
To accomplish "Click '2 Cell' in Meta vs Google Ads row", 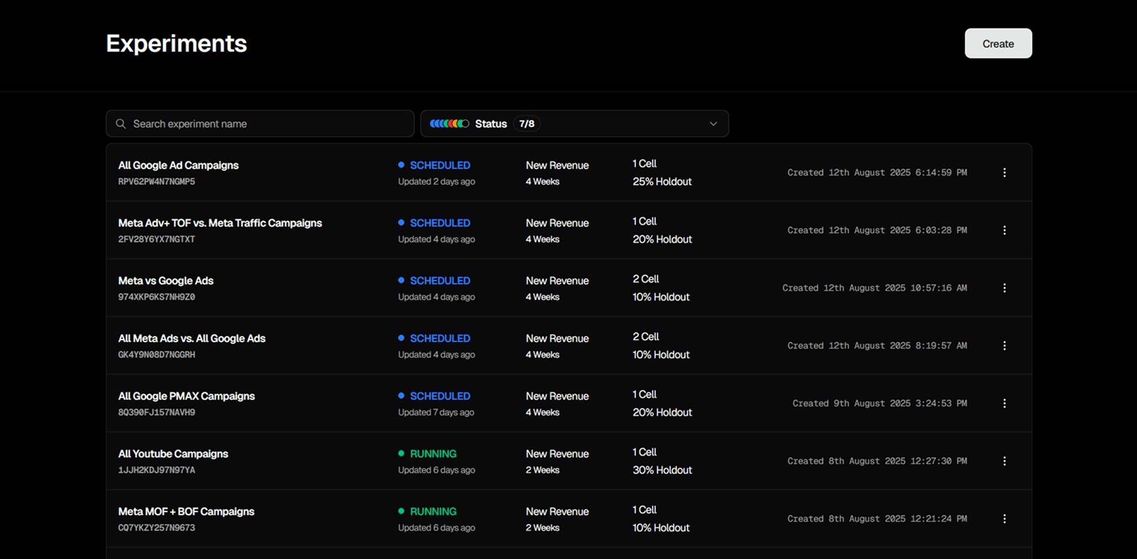I will (x=646, y=279).
